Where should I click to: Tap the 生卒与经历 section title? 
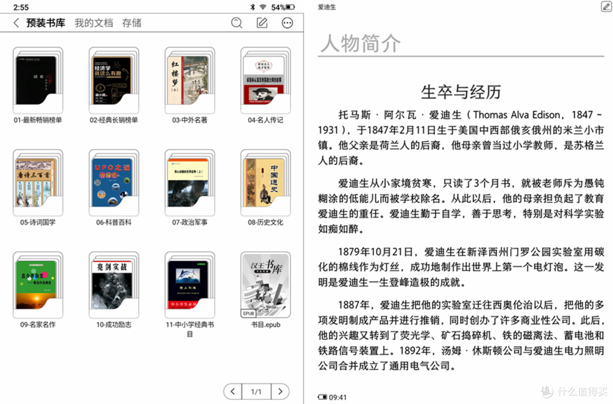pyautogui.click(x=461, y=92)
